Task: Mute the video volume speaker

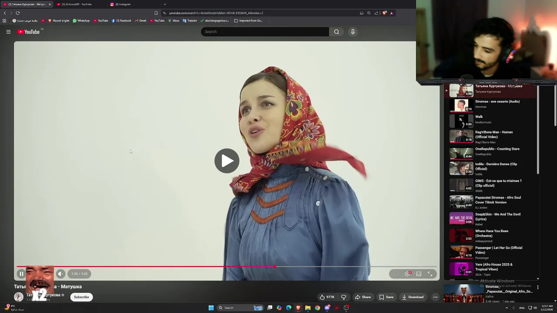Action: click(x=60, y=274)
